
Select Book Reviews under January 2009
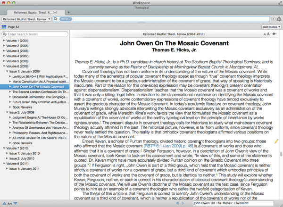pos(22,107)
